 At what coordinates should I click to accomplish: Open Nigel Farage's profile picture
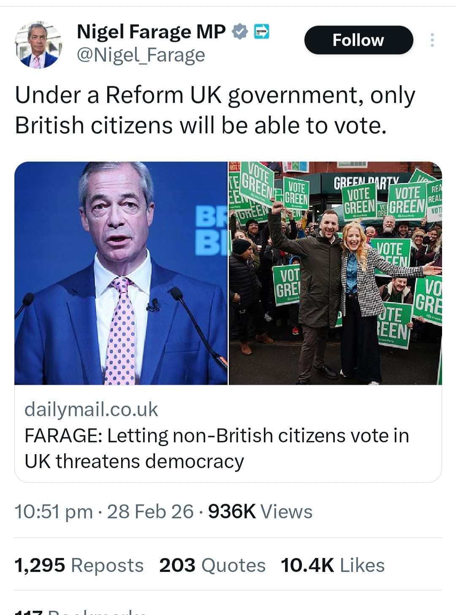[38, 45]
